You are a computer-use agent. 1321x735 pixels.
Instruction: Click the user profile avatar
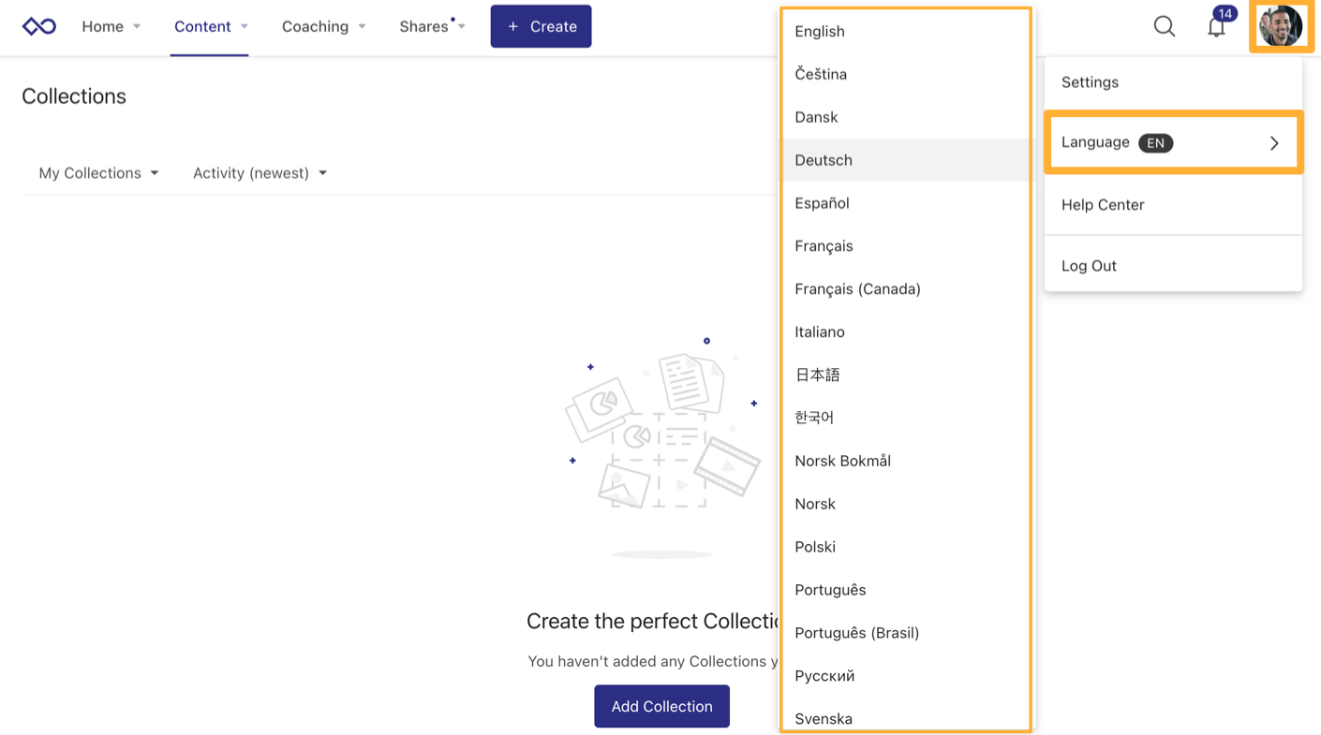1280,26
